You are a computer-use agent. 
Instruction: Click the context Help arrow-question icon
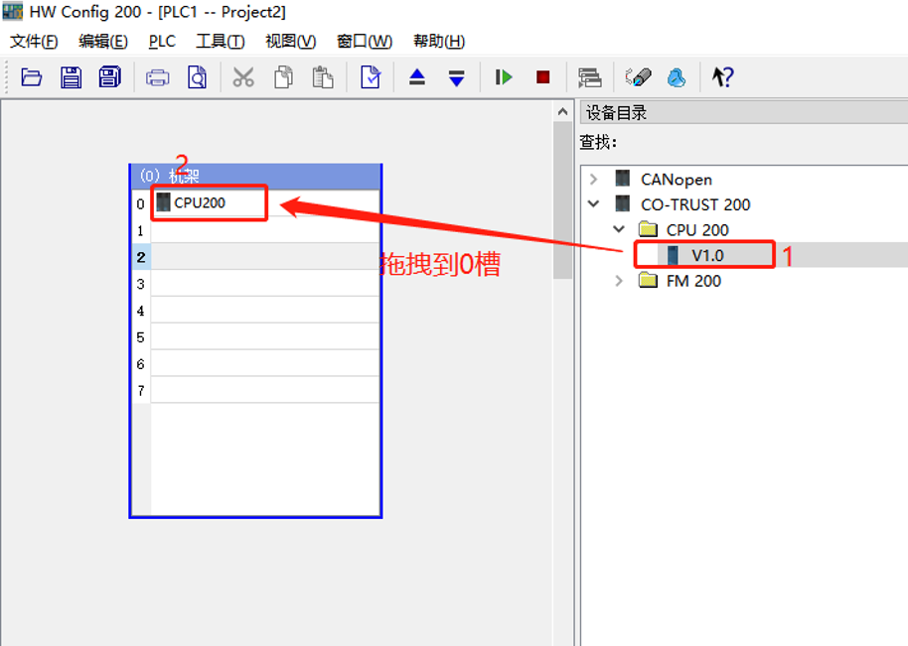[722, 77]
